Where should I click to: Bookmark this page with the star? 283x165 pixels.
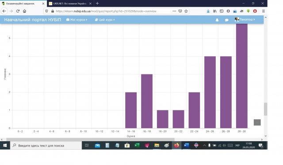[x=186, y=11]
